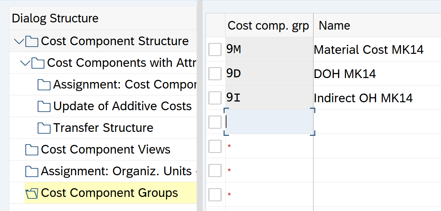Open Cost Component Views in tree
The height and width of the screenshot is (211, 441).
click(105, 150)
